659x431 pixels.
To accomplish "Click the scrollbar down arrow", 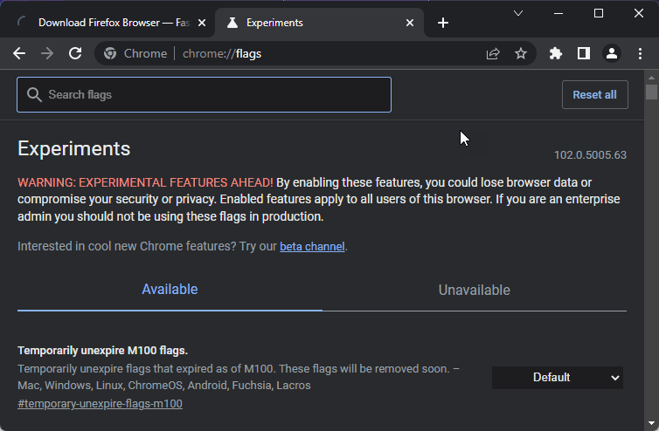I will [x=651, y=423].
